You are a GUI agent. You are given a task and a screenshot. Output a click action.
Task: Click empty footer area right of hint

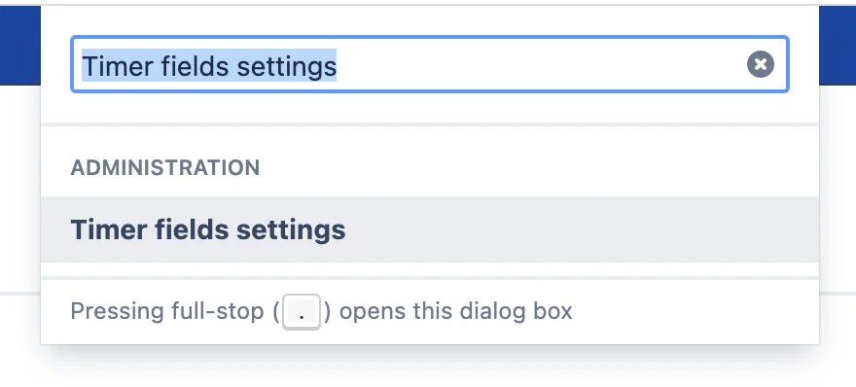click(694, 312)
